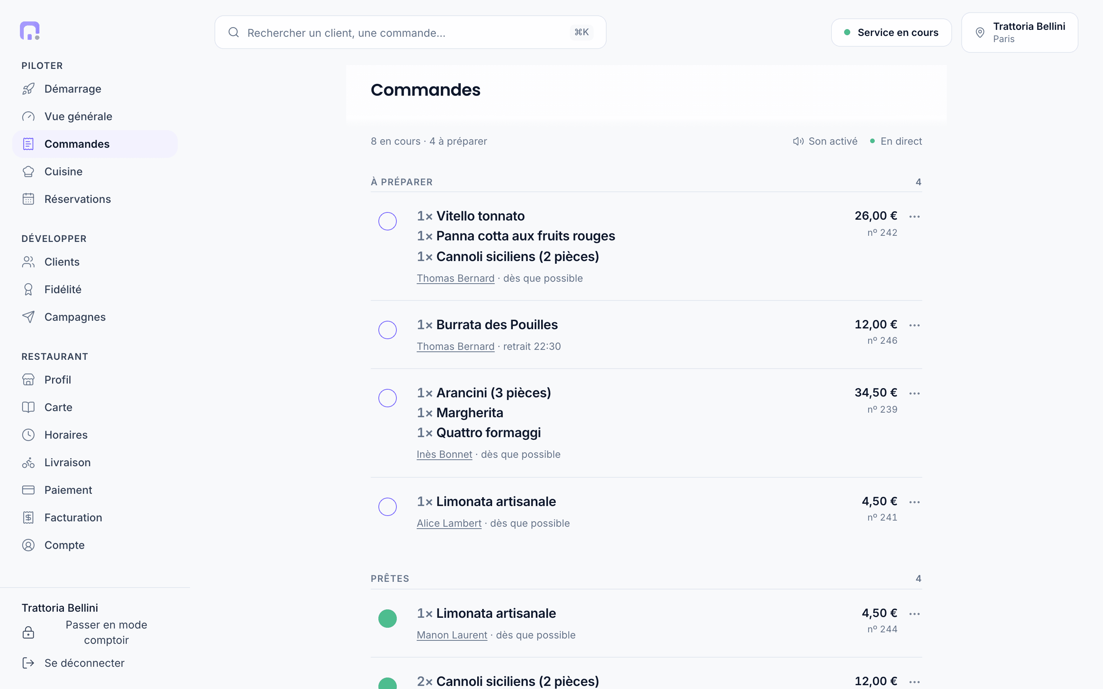The width and height of the screenshot is (1103, 689).
Task: Click the calendar icon beside Réservations
Action: coord(28,199)
